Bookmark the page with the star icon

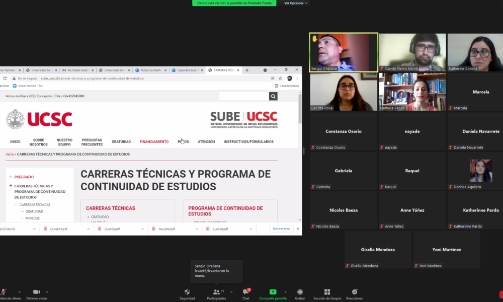[x=280, y=79]
